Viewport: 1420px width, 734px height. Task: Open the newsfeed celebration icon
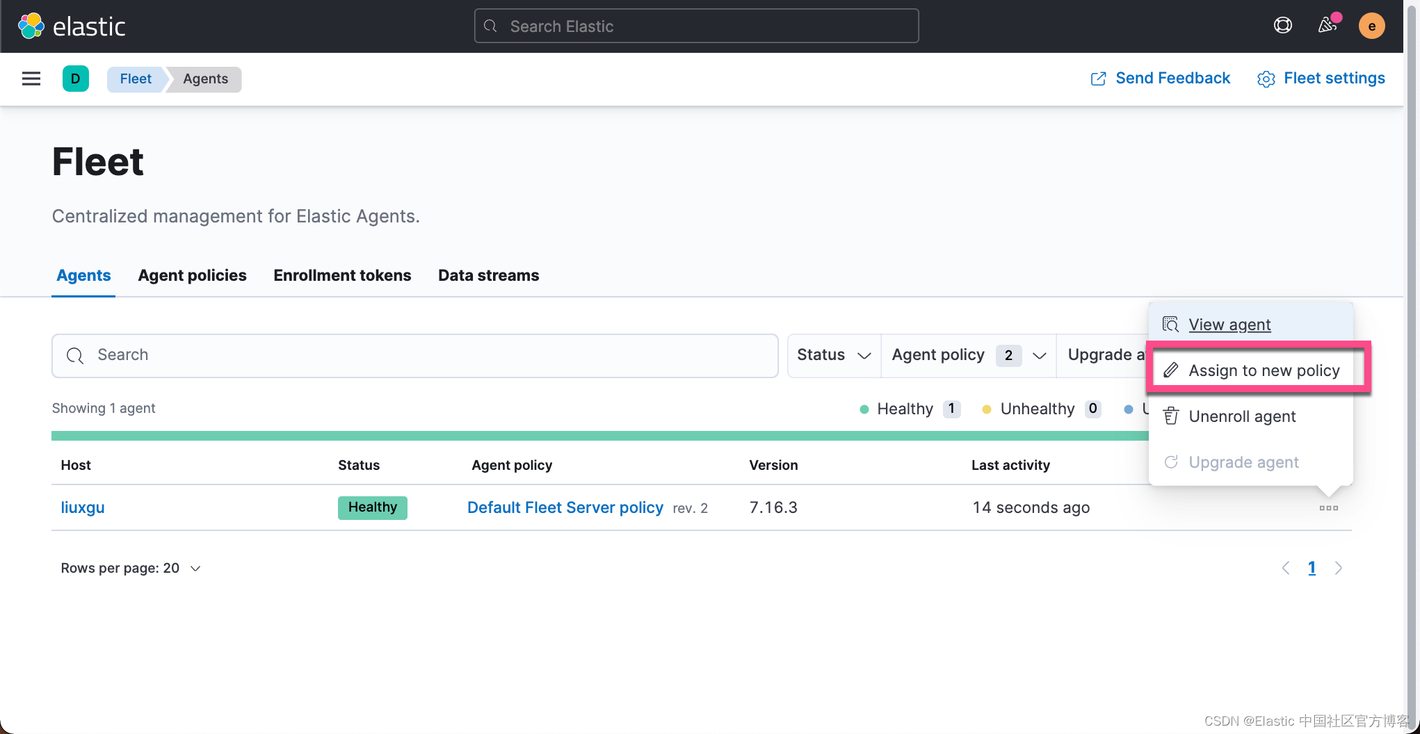[x=1328, y=26]
